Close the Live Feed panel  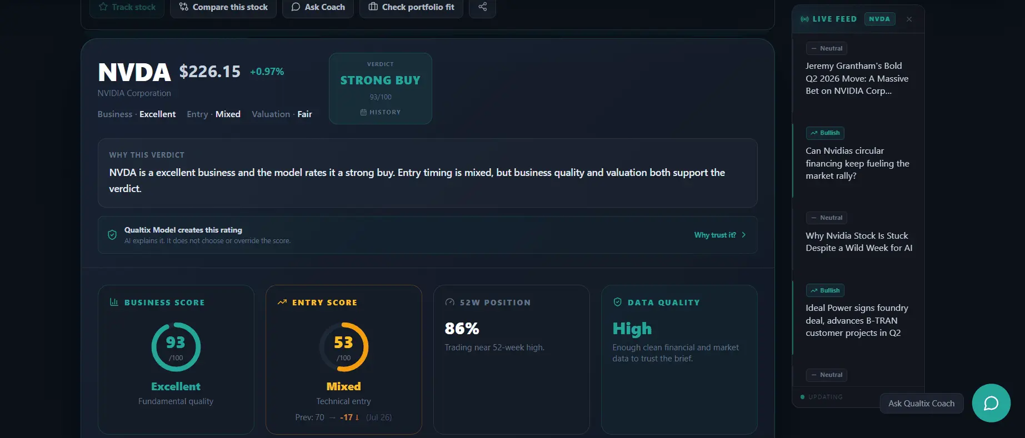click(x=909, y=19)
